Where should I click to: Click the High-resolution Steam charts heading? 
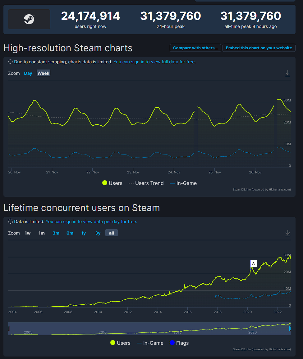68,48
